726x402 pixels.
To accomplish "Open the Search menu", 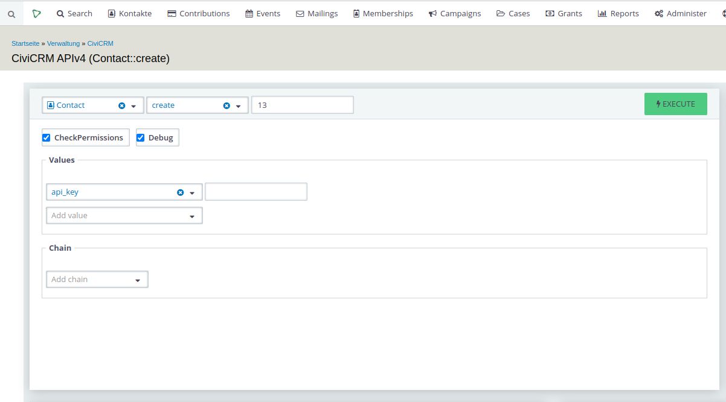I will pos(74,13).
